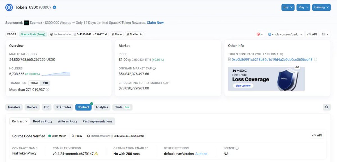The height and width of the screenshot is (162, 337).
Task: Open token contract address link 0xa0b86991...
Action: coord(272,60)
